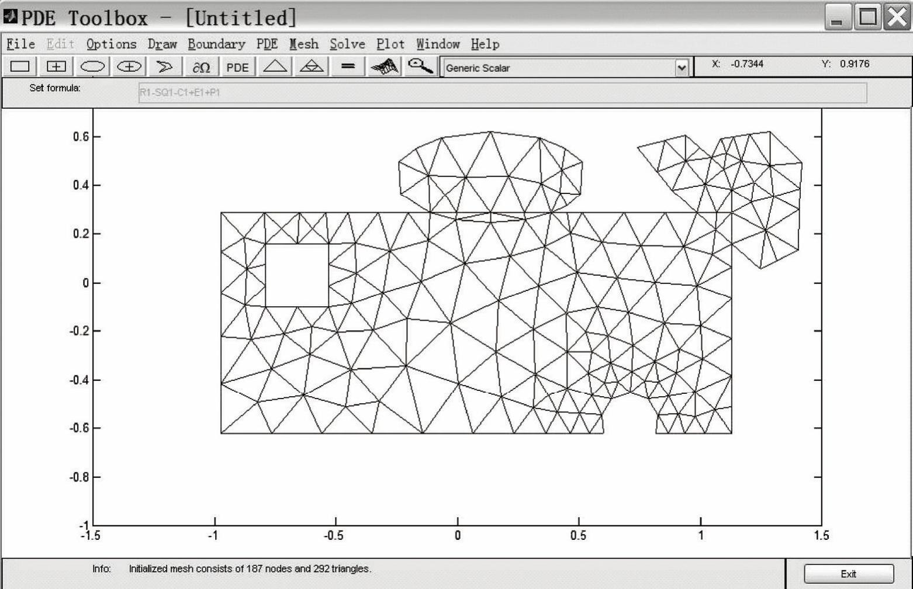
Task: Close the PDE Toolbox window
Action: coord(898,17)
